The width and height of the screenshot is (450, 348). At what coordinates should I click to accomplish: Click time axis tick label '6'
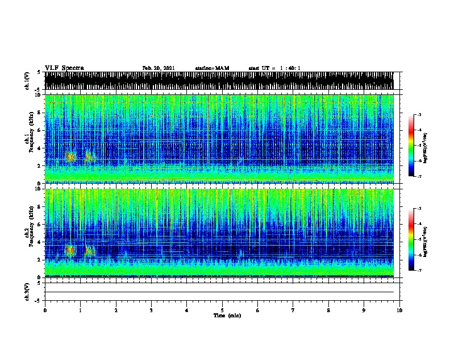[258, 310]
